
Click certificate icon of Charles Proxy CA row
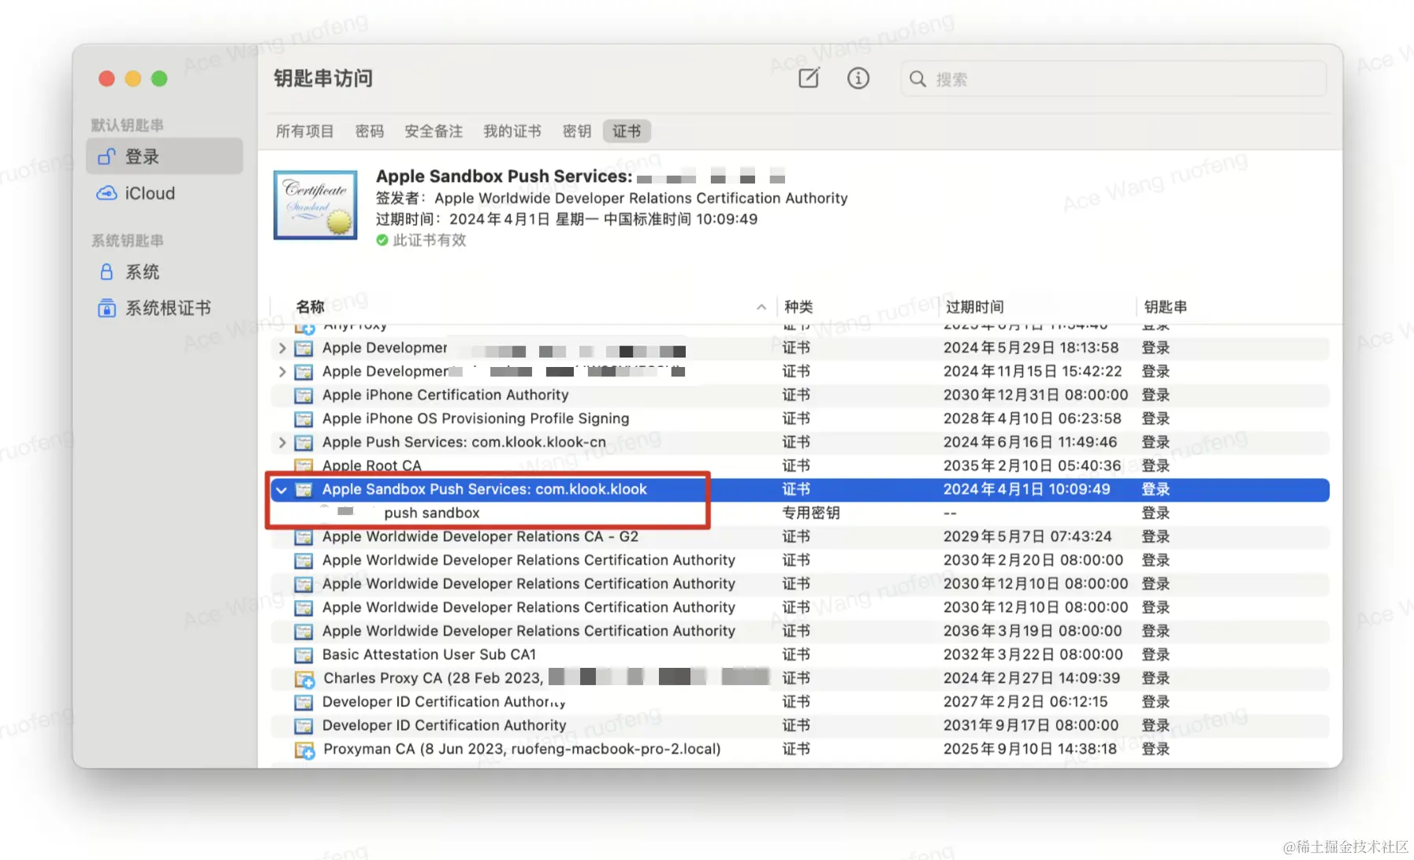(x=304, y=679)
